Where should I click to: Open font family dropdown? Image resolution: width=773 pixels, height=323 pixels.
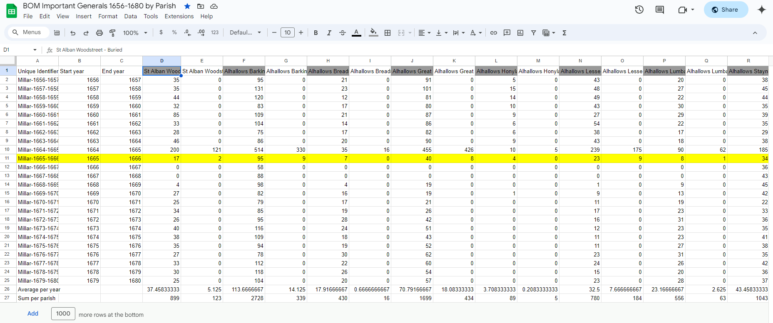246,32
